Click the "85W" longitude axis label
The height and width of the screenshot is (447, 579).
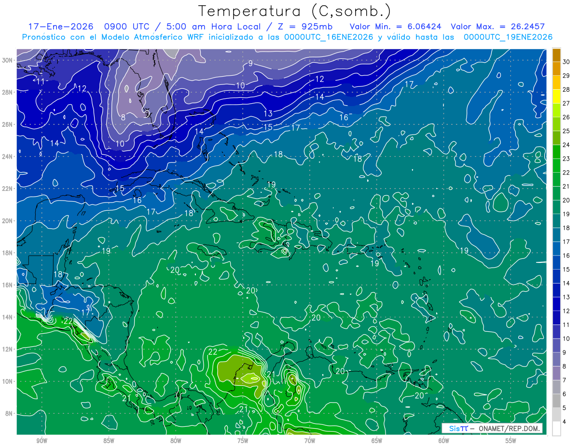pyautogui.click(x=109, y=441)
